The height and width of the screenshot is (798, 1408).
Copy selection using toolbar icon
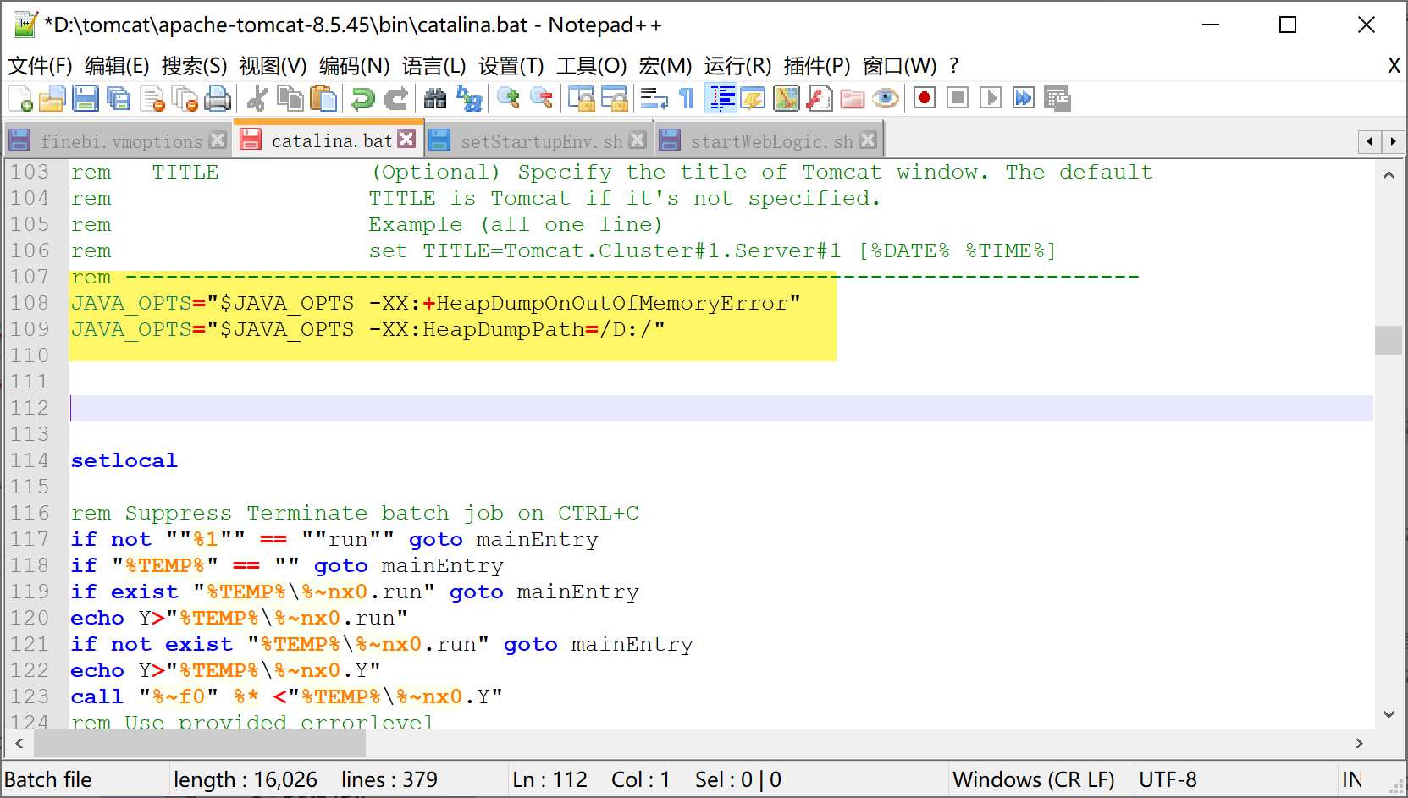tap(290, 99)
